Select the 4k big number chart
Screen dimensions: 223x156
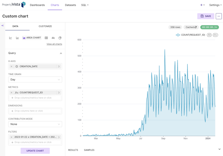click(x=53, y=38)
